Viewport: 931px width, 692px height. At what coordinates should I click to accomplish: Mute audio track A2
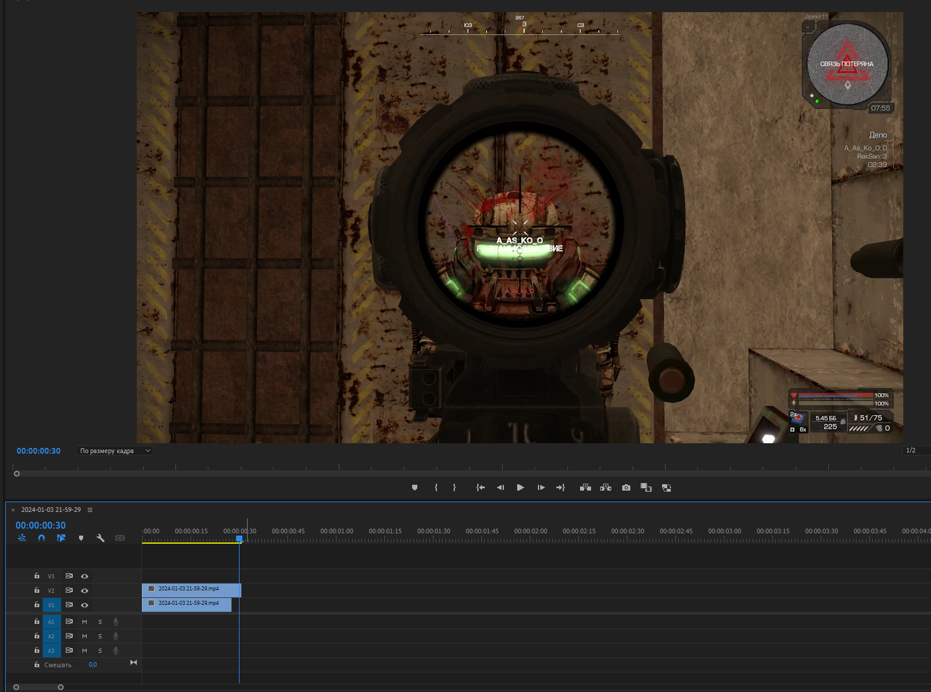coord(85,636)
